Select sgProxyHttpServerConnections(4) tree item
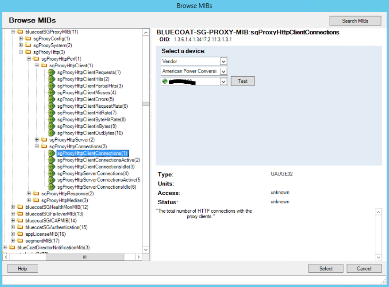The image size is (389, 287). (x=93, y=173)
